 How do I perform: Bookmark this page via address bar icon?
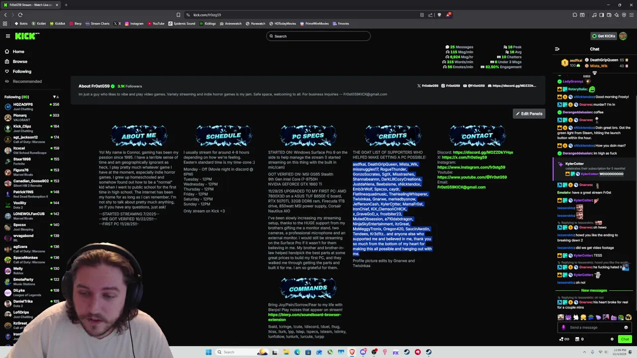point(178,15)
